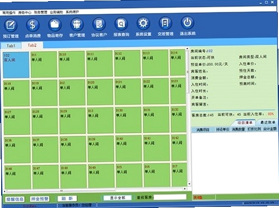Screen dimensions: 279x208
Task: Open the 报表查询 report search icon
Action: [x=121, y=24]
